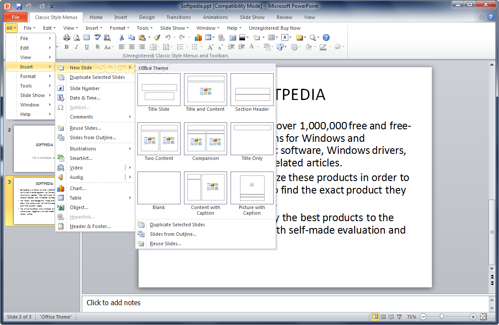Start Slide Show from status bar icon

pos(399,317)
